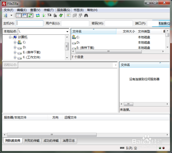Open the 帮助(H) menu
The image size is (172, 153).
[x=92, y=10]
